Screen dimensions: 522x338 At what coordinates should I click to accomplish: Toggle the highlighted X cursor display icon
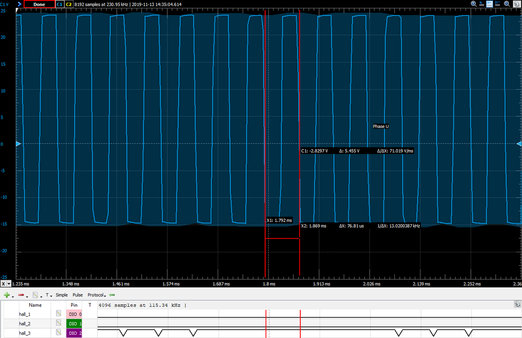(490, 4)
